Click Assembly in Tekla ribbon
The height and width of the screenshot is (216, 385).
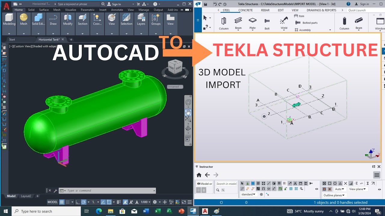[x=303, y=30]
